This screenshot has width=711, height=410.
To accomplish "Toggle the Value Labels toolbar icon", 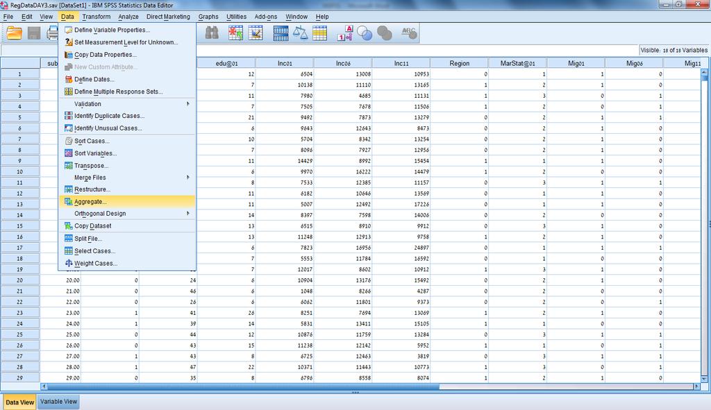I will tap(344, 33).
